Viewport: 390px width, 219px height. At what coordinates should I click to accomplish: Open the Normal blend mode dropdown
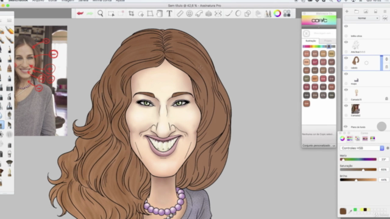click(x=362, y=18)
